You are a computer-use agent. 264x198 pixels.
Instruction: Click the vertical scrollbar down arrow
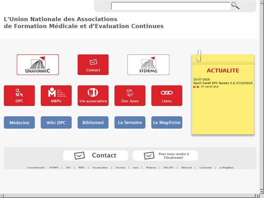[x=262, y=192]
